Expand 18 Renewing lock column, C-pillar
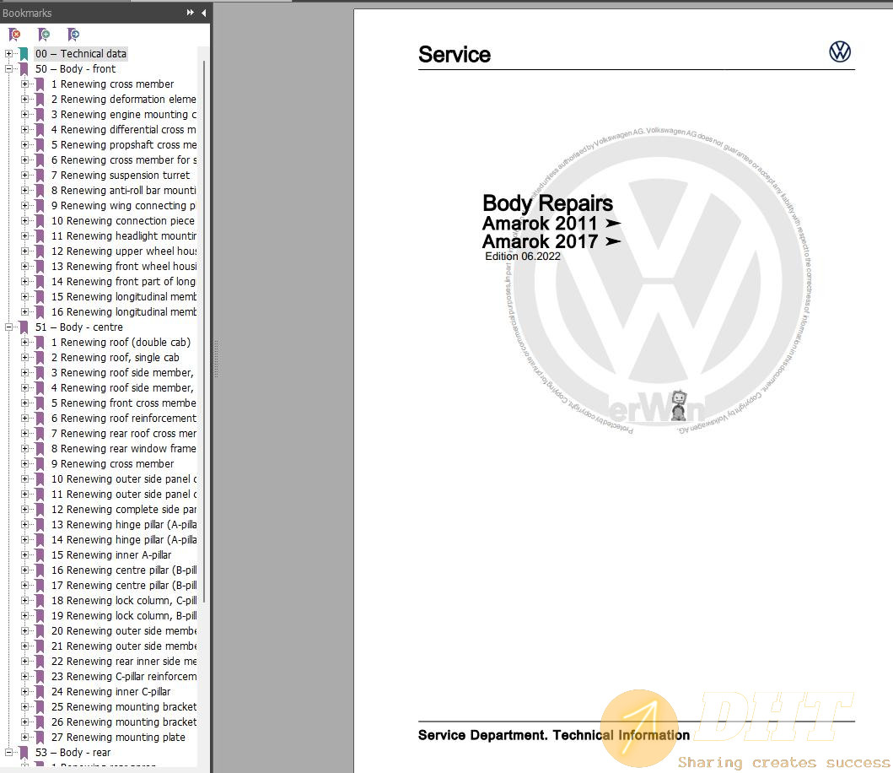 [x=24, y=601]
